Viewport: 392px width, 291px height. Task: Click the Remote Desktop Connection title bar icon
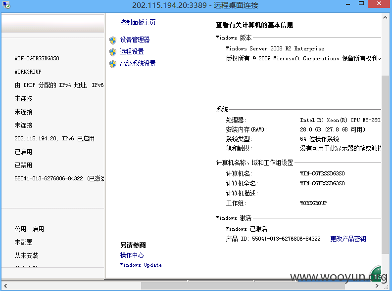click(x=6, y=5)
